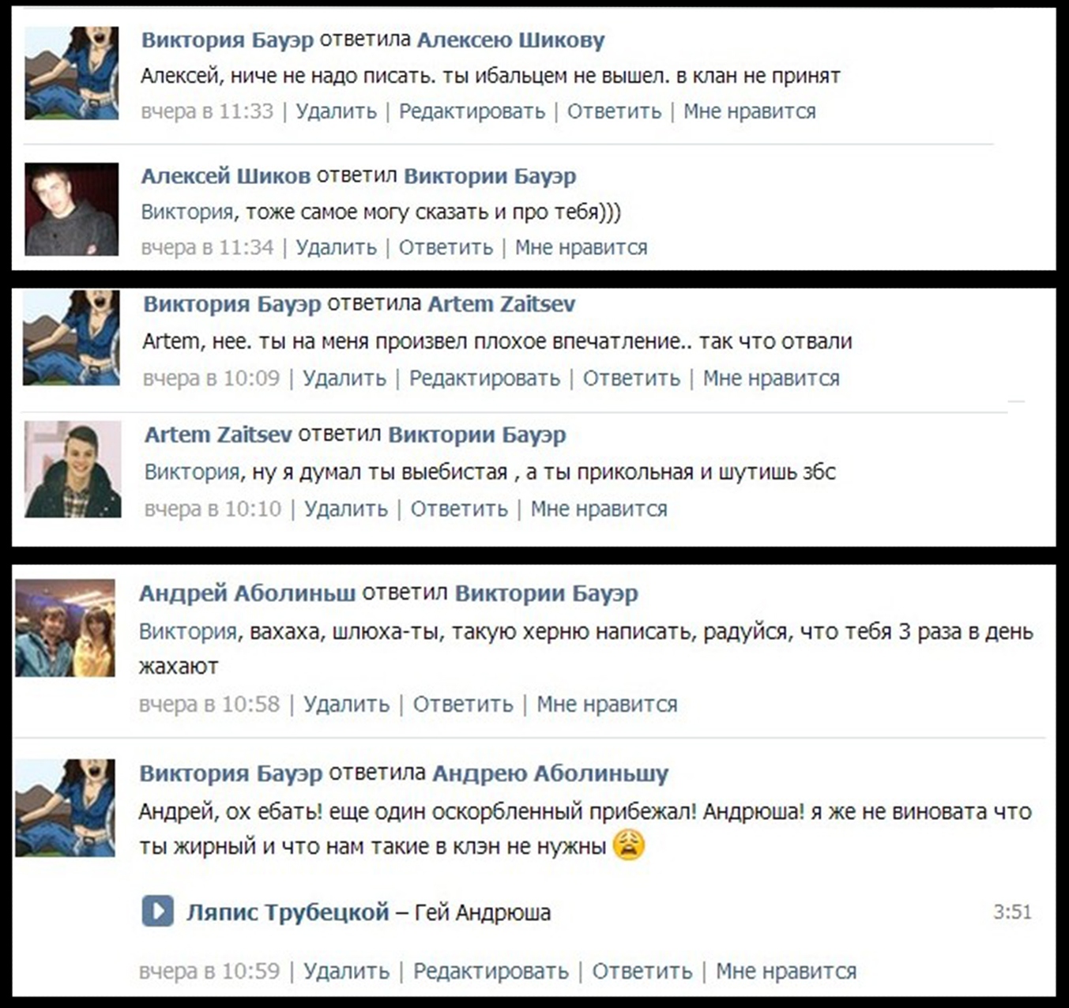The height and width of the screenshot is (1008, 1069).
Task: Reply to the 10:58 comment
Action: point(463,704)
